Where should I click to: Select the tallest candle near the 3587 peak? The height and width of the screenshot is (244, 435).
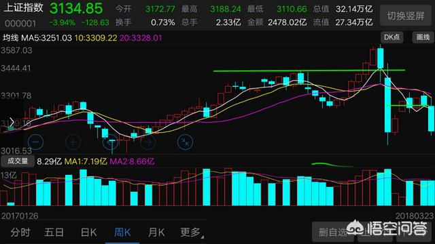pos(380,58)
